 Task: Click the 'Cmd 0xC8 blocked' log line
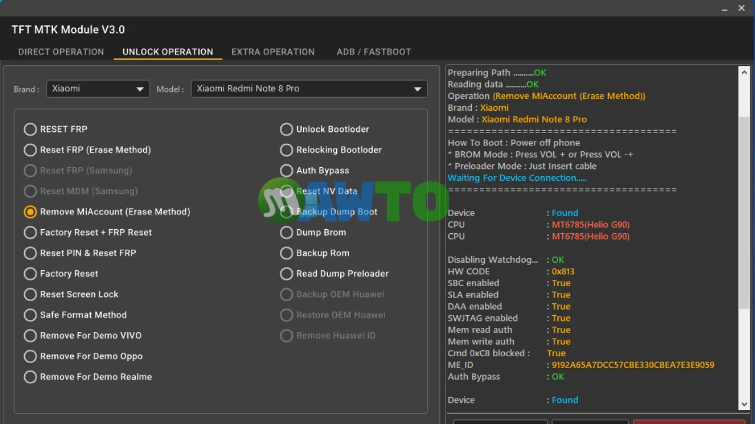tap(507, 353)
